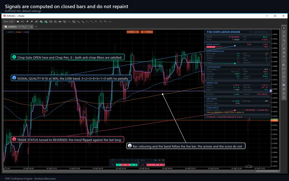Screen dimensions: 289x181
Task: Click the Chop Gate OPEN value
Action: point(237,74)
